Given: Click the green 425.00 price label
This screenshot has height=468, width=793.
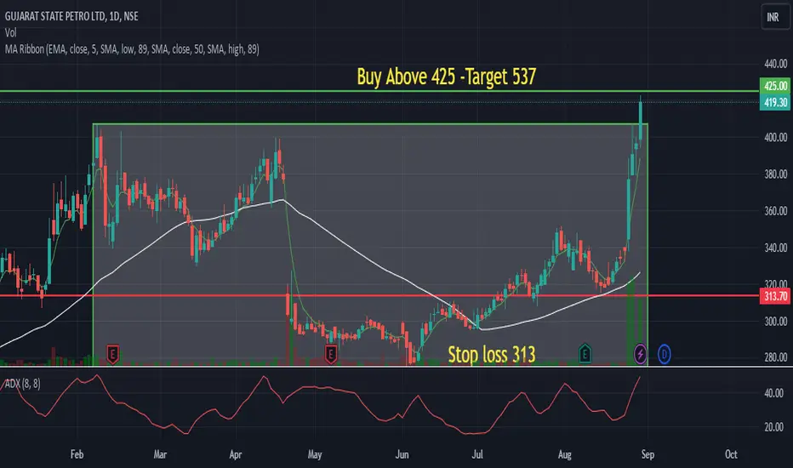Looking at the screenshot, I should (775, 85).
